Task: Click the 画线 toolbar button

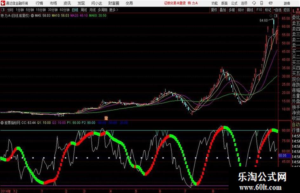Action: pyautogui.click(x=250, y=10)
